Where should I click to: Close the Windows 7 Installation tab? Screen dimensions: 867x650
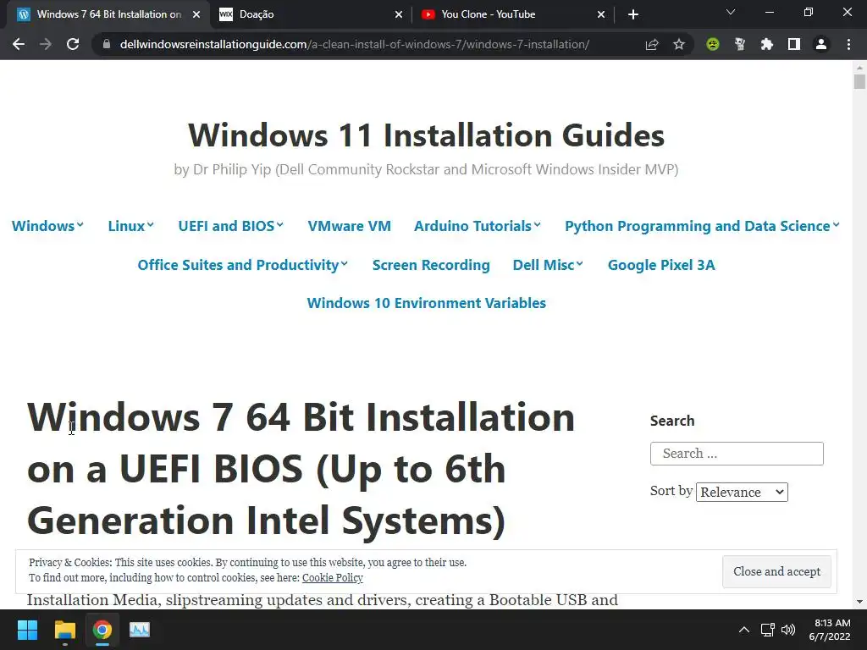pos(196,14)
